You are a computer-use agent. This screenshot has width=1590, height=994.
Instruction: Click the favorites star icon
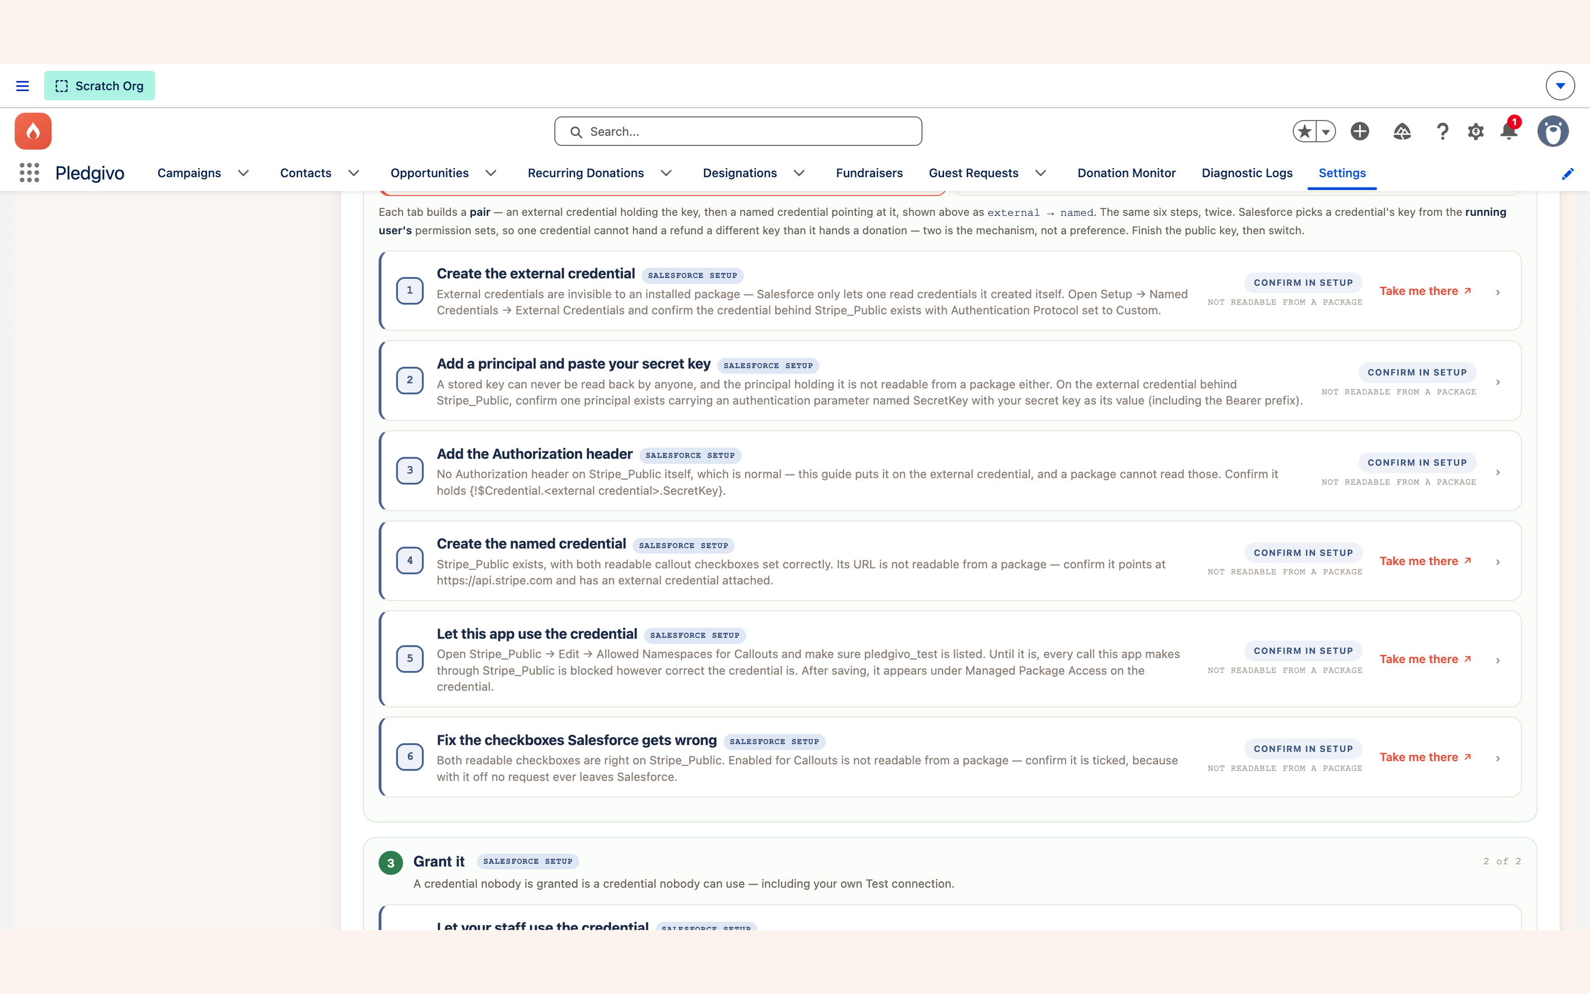pyautogui.click(x=1305, y=131)
